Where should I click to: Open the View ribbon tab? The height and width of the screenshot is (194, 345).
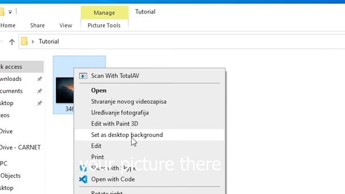pyautogui.click(x=66, y=25)
